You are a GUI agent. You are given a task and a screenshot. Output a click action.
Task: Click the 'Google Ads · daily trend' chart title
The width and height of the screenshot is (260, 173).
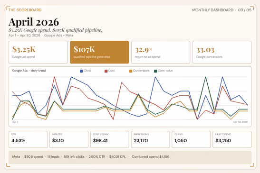click(29, 71)
